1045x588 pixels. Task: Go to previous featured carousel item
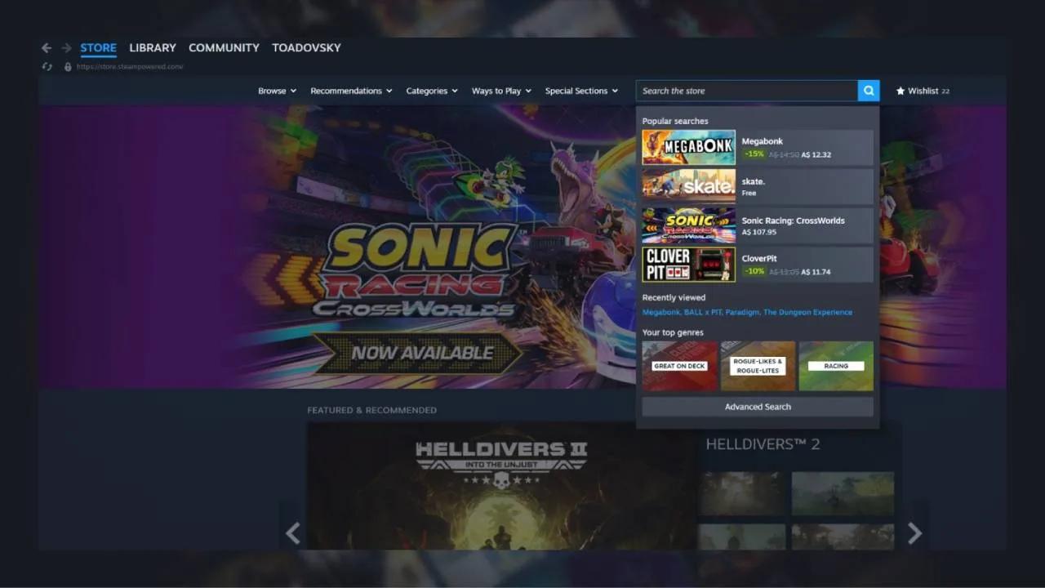point(293,533)
